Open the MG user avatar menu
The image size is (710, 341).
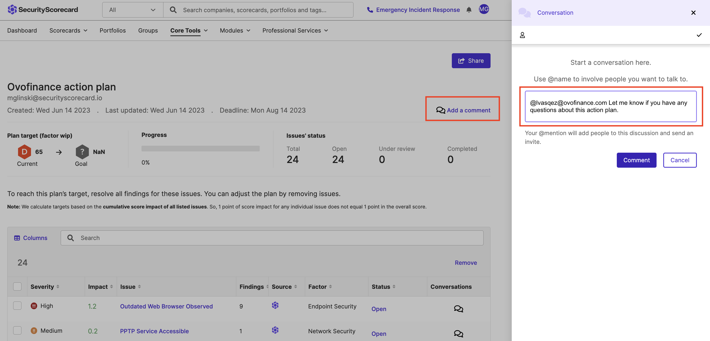tap(484, 9)
